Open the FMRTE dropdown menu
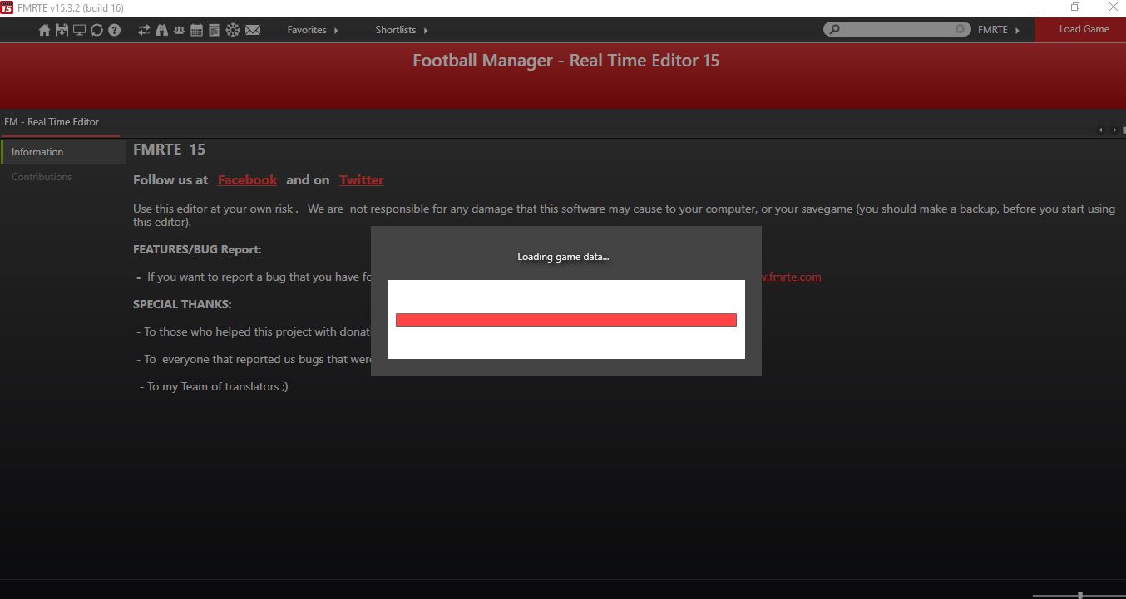 (x=998, y=30)
